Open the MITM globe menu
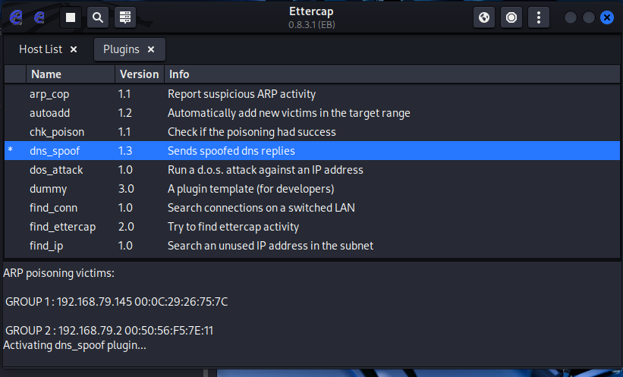This screenshot has height=377, width=623. [484, 17]
